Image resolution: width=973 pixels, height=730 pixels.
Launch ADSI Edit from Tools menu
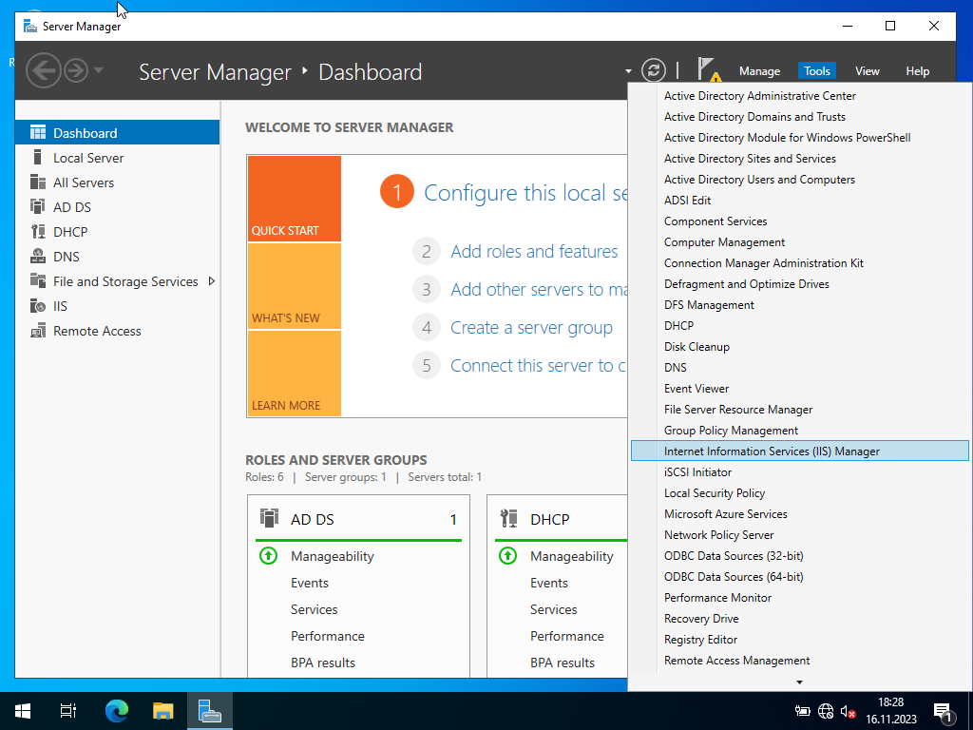799,201
